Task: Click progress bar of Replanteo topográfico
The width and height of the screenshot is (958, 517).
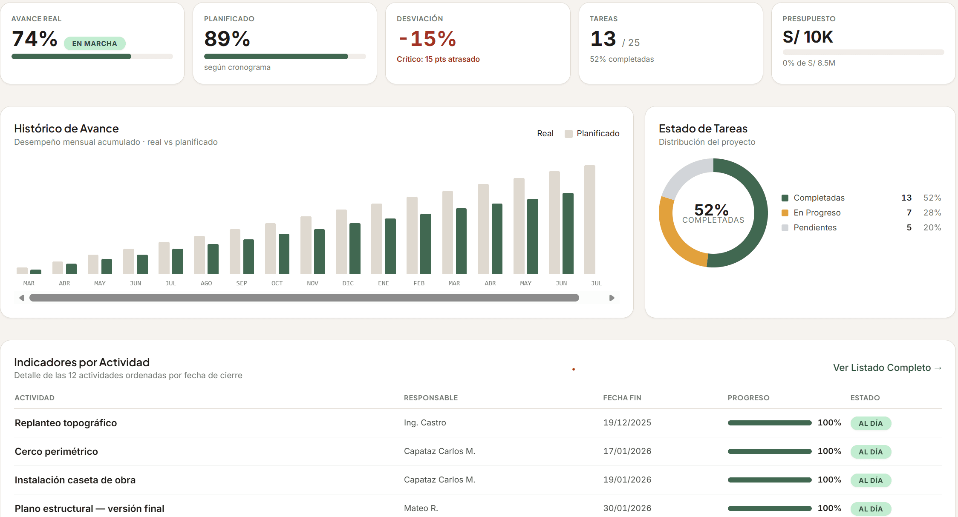Action: coord(770,423)
